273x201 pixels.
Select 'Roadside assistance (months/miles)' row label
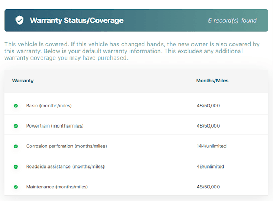click(x=65, y=166)
